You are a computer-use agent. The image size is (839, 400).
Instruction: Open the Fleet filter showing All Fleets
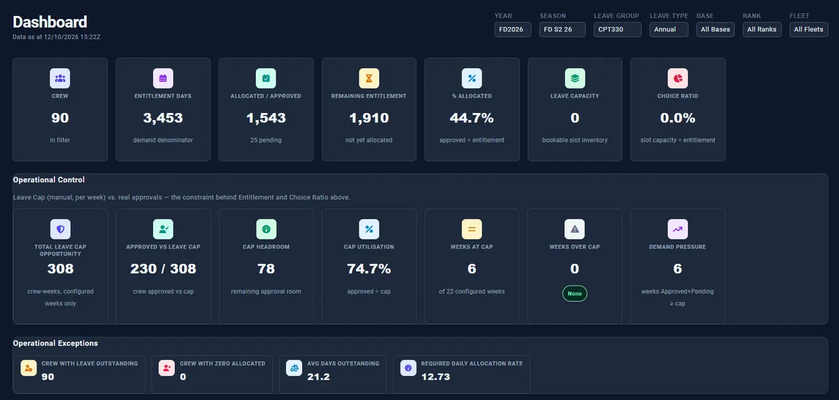(809, 29)
